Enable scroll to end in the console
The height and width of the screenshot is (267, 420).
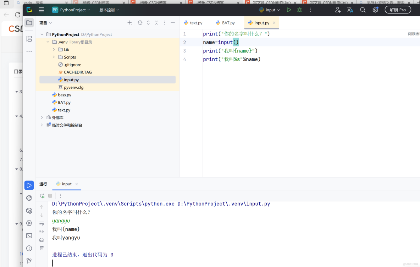point(42,231)
